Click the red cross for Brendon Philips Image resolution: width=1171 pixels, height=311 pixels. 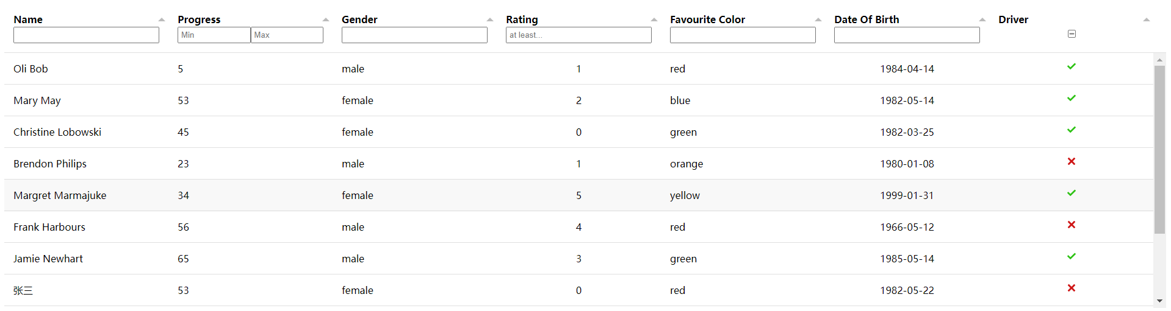coord(1071,161)
